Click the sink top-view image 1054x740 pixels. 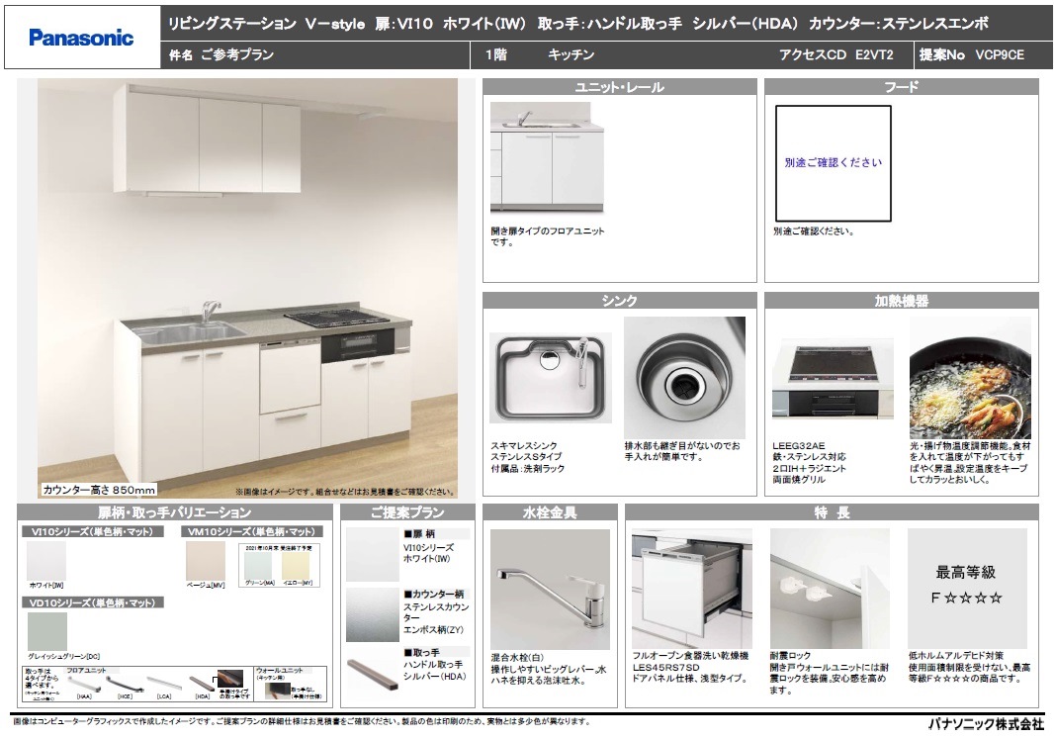click(x=551, y=377)
